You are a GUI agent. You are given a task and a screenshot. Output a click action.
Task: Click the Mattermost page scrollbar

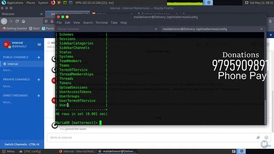tap(273, 111)
